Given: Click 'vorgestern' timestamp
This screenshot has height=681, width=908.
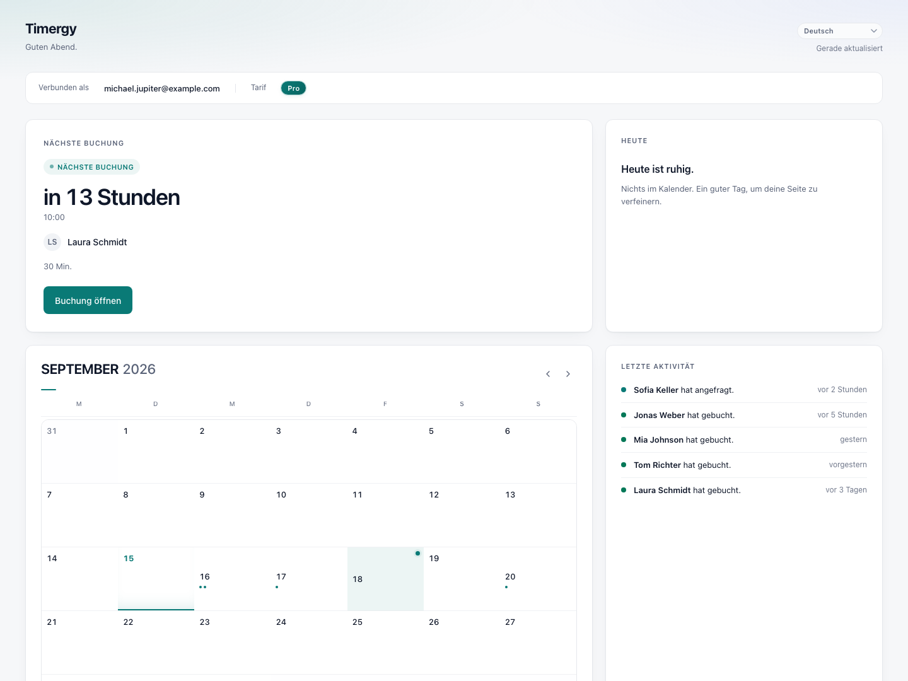Looking at the screenshot, I should pyautogui.click(x=847, y=465).
